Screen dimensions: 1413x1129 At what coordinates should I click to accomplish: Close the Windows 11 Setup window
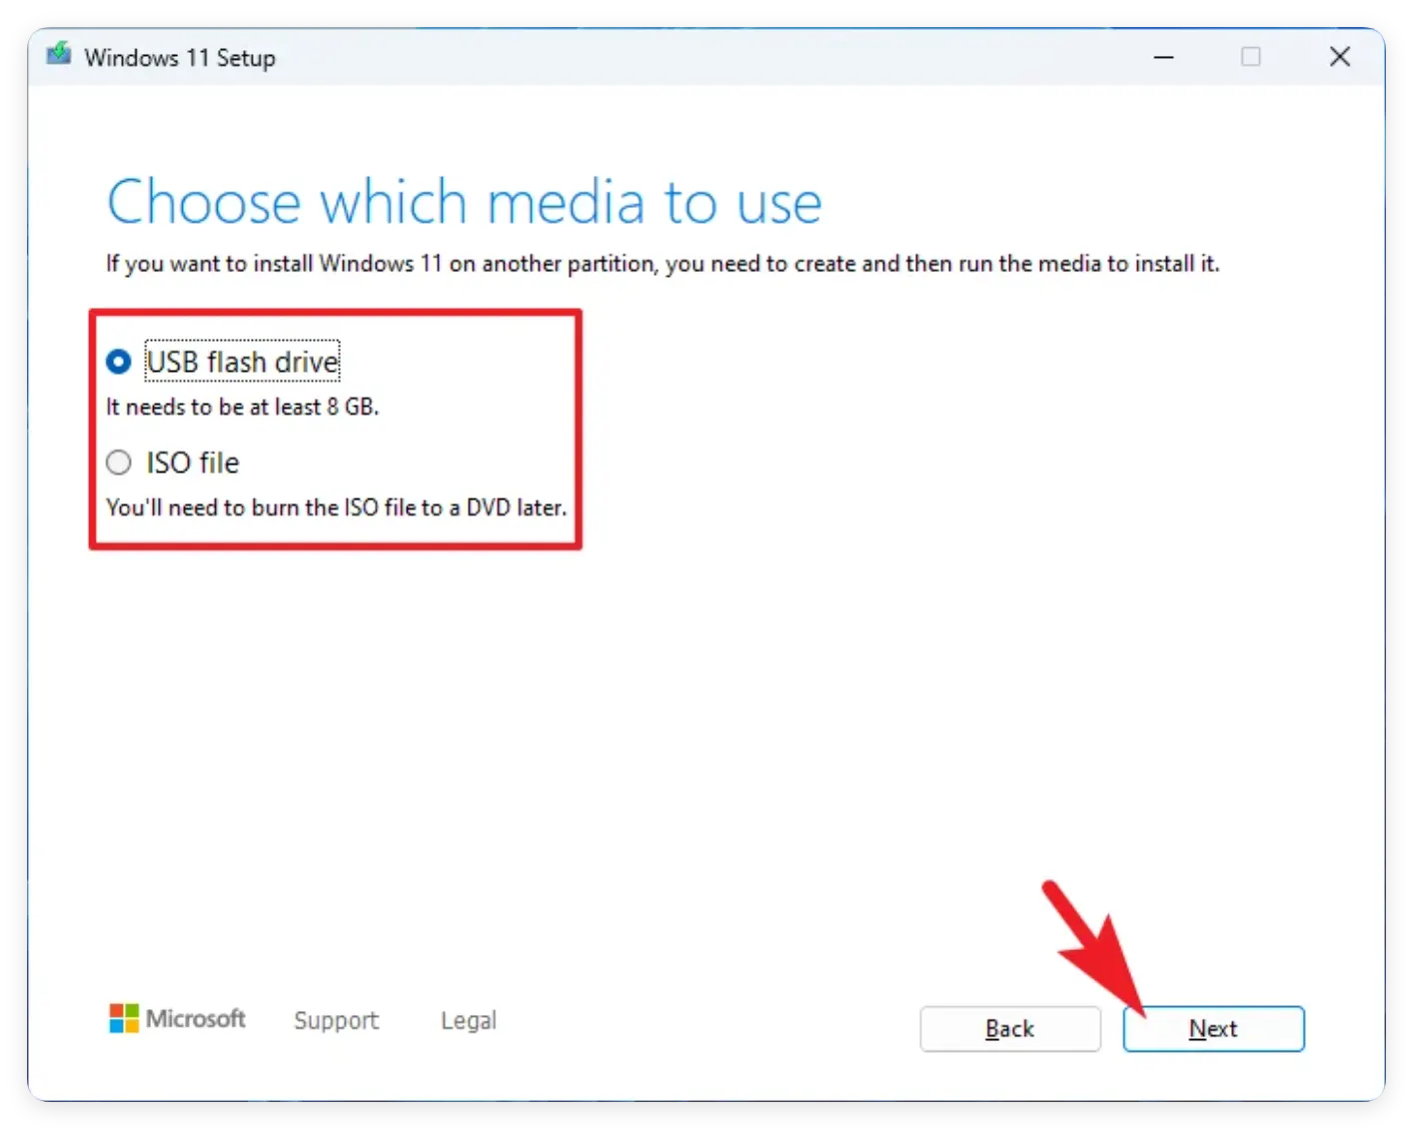[x=1340, y=57]
